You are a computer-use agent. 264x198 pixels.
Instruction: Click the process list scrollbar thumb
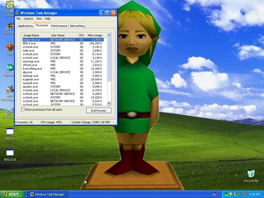coord(109,59)
